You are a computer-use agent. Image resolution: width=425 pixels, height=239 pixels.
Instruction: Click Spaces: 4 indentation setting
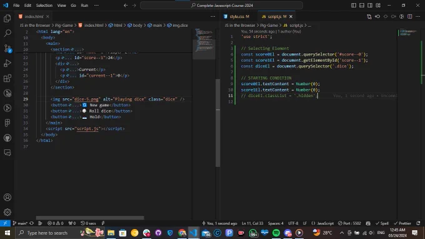click(276, 223)
